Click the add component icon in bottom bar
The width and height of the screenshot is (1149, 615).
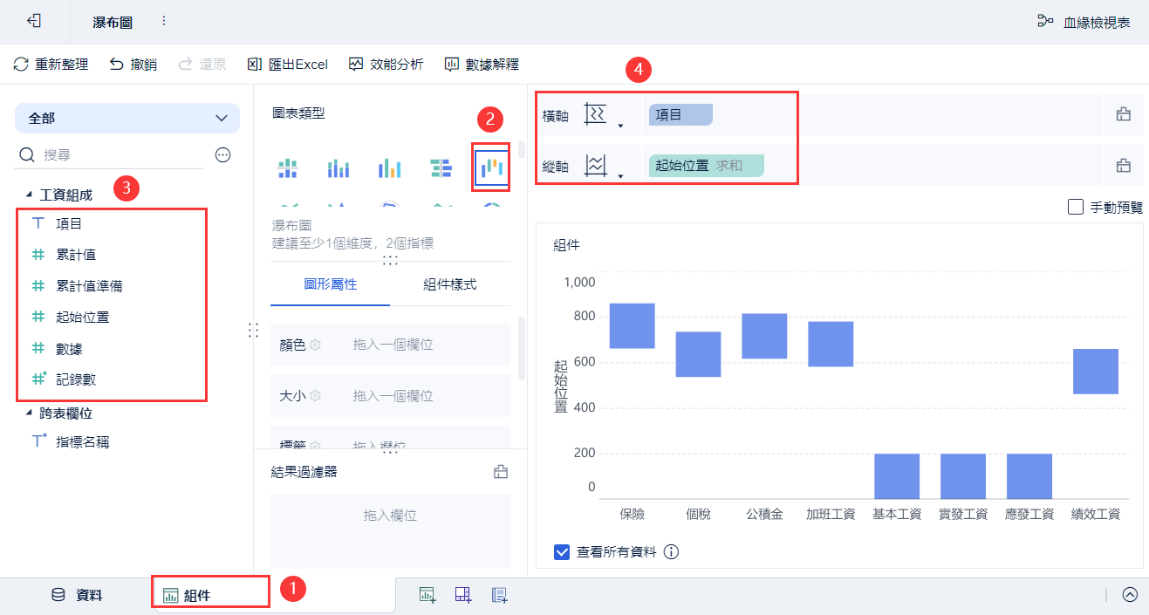point(427,595)
